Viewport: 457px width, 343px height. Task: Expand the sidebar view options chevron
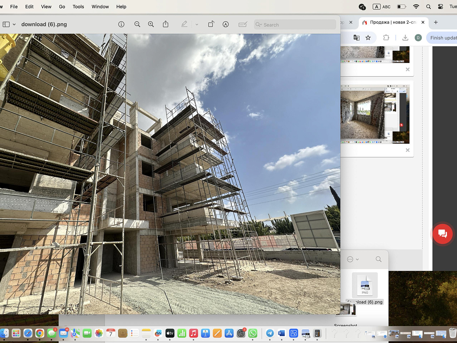(x=14, y=24)
